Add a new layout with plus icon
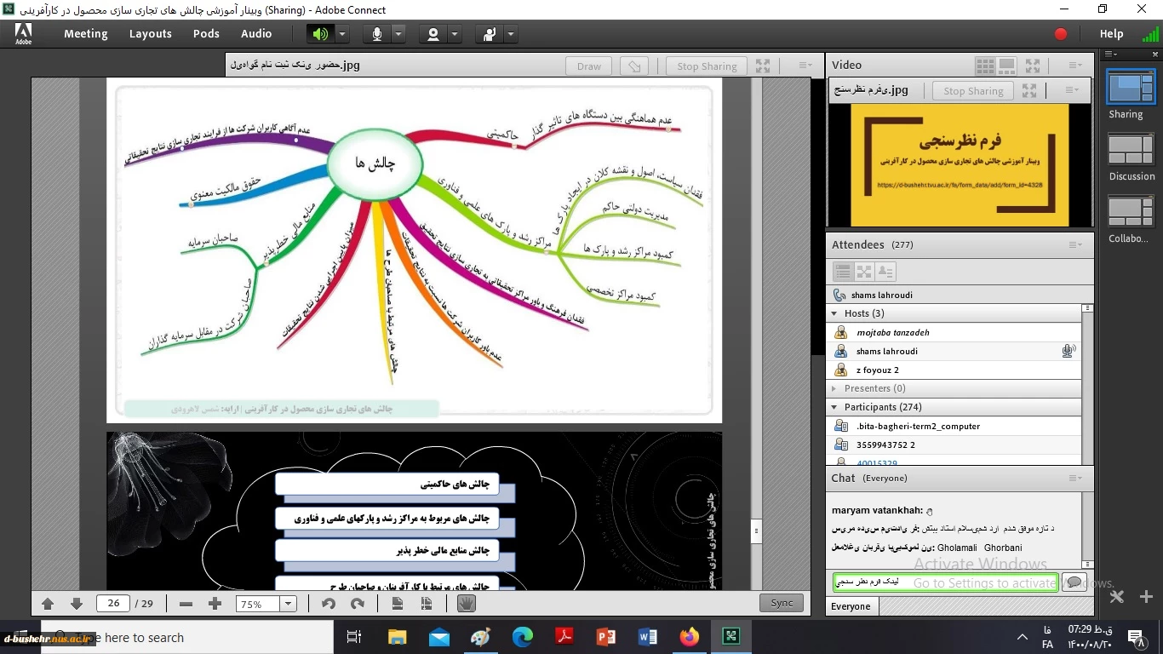This screenshot has width=1163, height=654. pos(1146,597)
